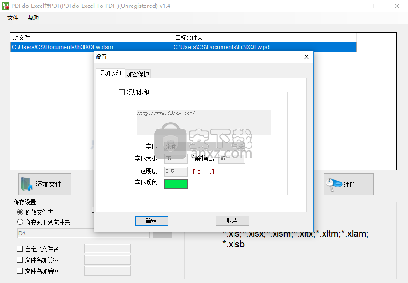The image size is (408, 283).
Task: Open the 文件 menu
Action: pyautogui.click(x=13, y=18)
